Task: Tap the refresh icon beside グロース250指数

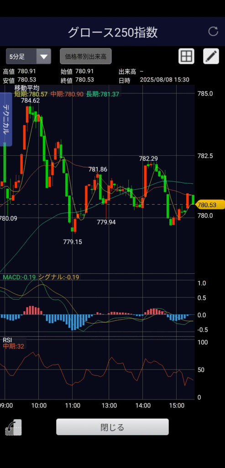Action: coord(213,32)
